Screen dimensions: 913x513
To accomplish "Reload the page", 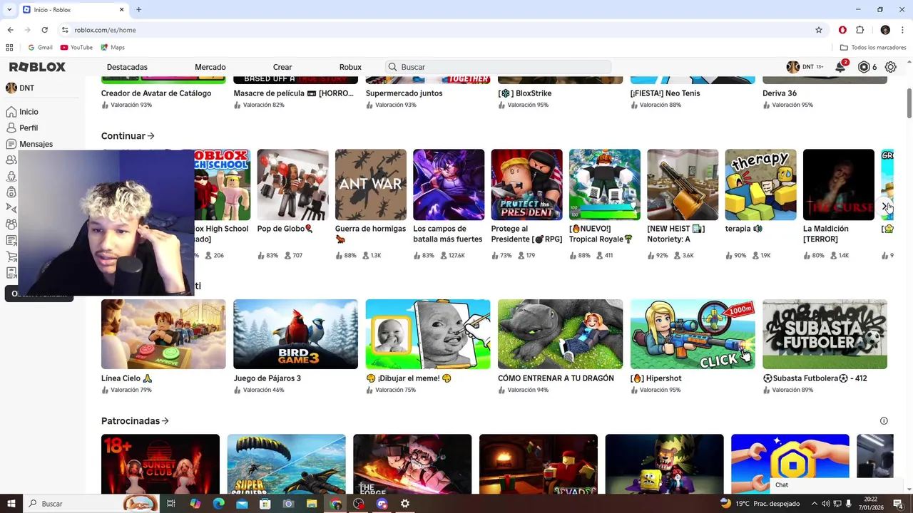I will click(x=44, y=30).
